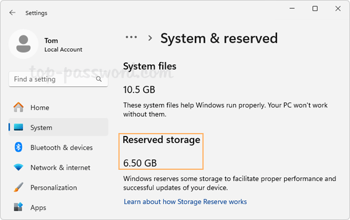Screen dimensions: 350x220
Task: Open Network & internet settings
Action: point(60,167)
